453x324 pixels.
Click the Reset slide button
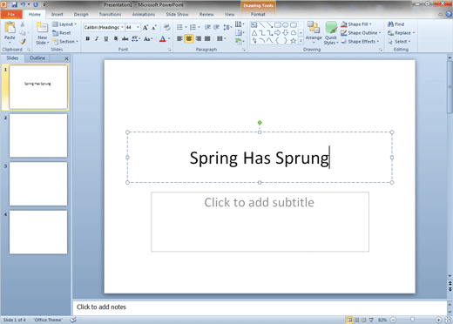[62, 33]
